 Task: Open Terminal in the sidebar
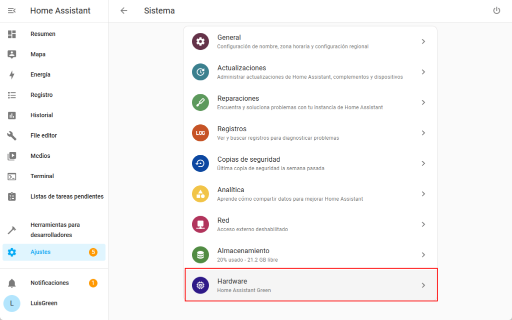click(x=42, y=176)
